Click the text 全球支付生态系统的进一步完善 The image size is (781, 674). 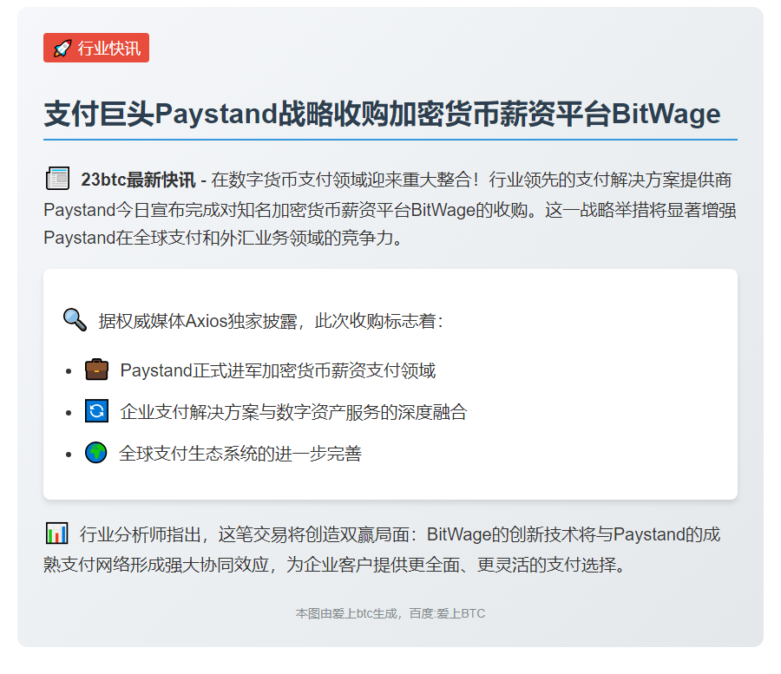click(x=240, y=454)
